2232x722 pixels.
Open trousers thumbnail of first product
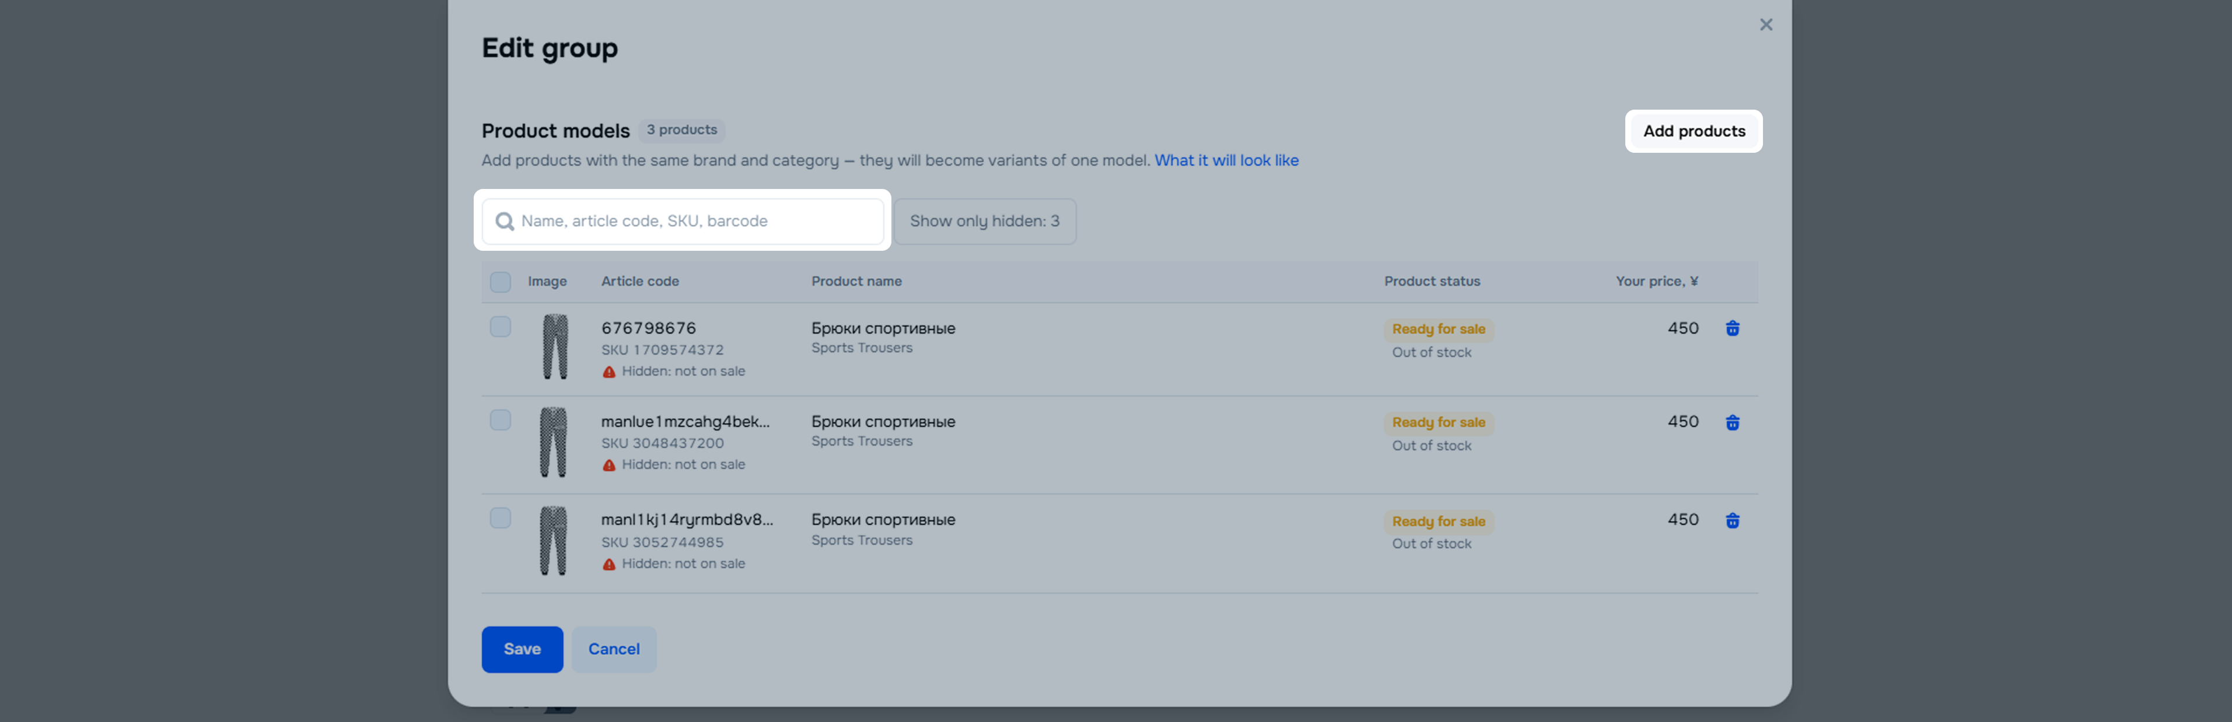point(555,347)
